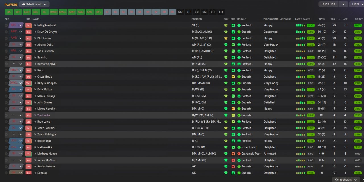Select the AML position slot
364x182 pixels.
click(90, 12)
